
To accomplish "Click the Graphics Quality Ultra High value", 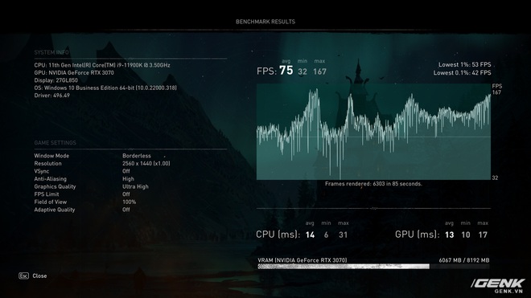I will pyautogui.click(x=135, y=186).
